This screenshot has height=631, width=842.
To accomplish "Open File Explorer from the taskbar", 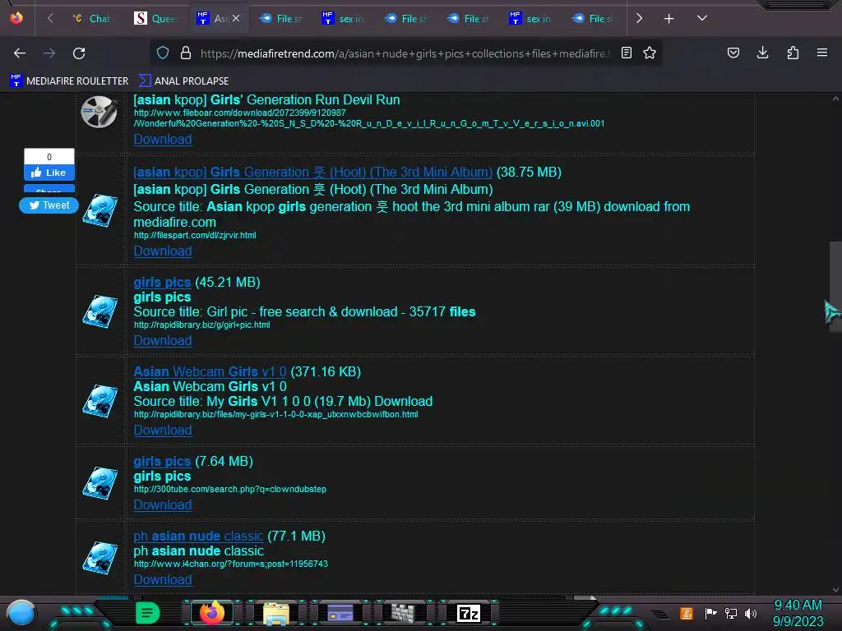I will tap(276, 614).
